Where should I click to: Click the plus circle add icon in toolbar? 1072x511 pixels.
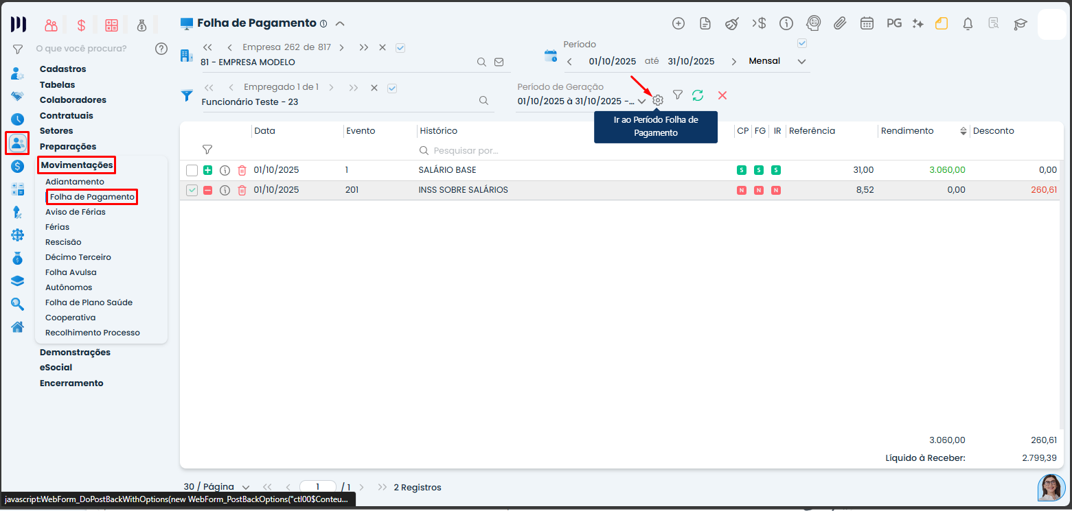[x=678, y=23]
